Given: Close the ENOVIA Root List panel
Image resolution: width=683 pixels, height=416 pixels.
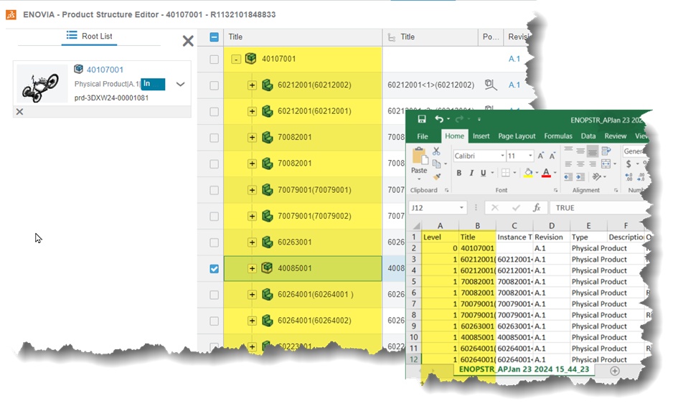Looking at the screenshot, I should coord(188,41).
